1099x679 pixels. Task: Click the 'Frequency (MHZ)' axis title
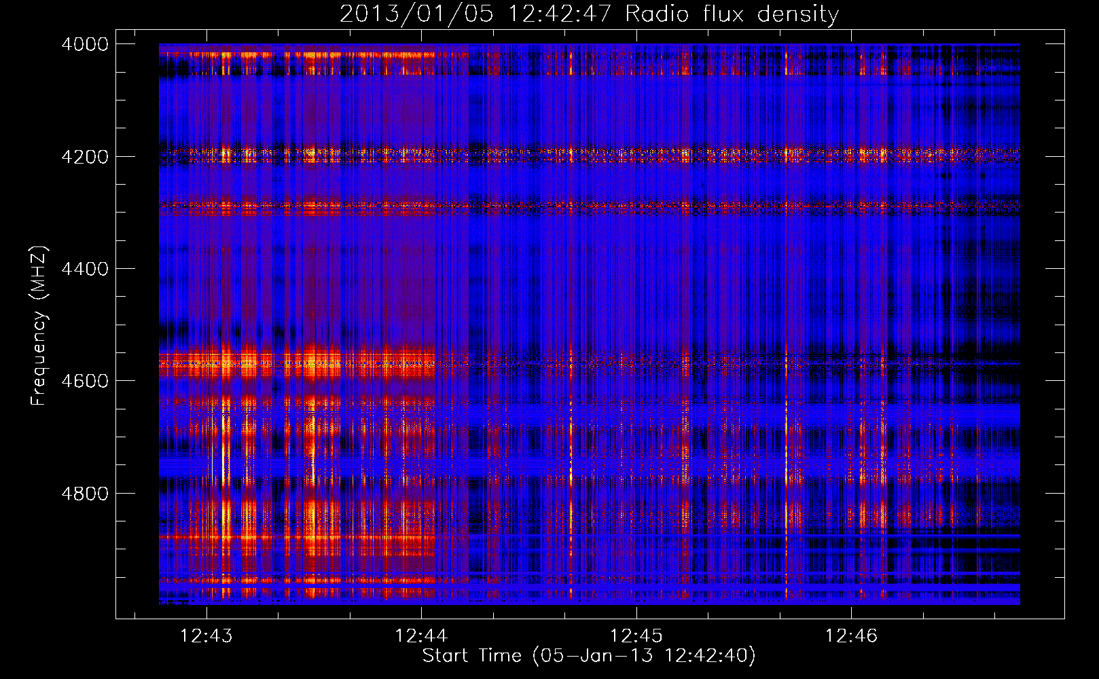coord(39,326)
